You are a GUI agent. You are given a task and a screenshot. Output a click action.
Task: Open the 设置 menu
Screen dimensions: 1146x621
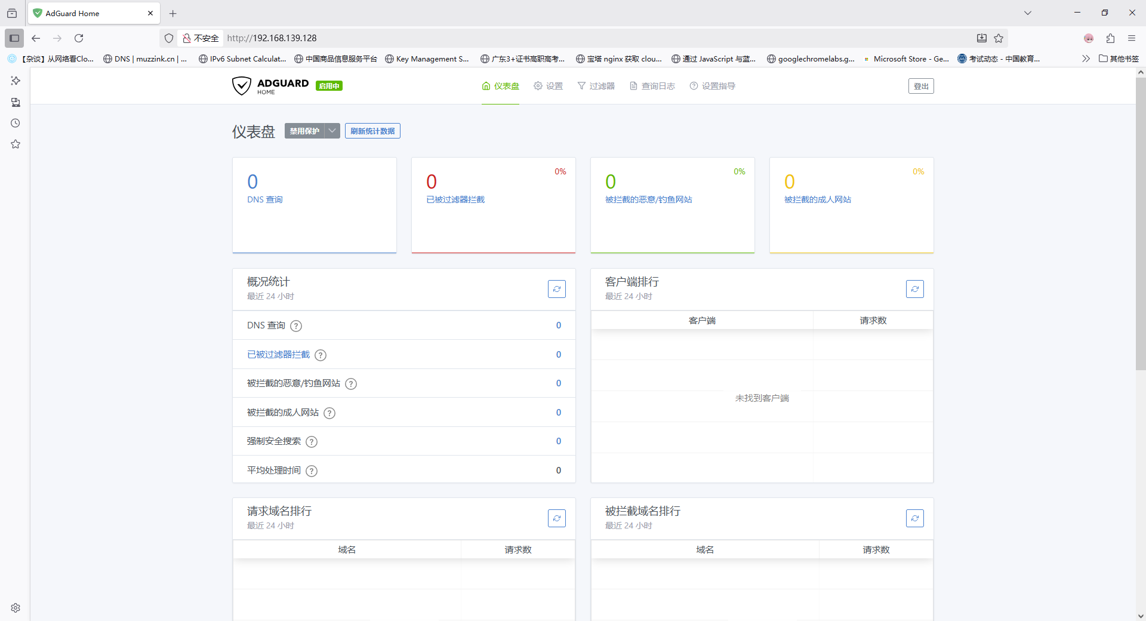(549, 86)
